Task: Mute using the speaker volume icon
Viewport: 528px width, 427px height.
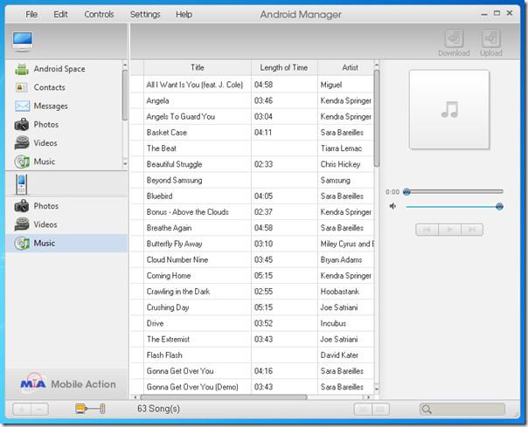Action: pyautogui.click(x=393, y=206)
